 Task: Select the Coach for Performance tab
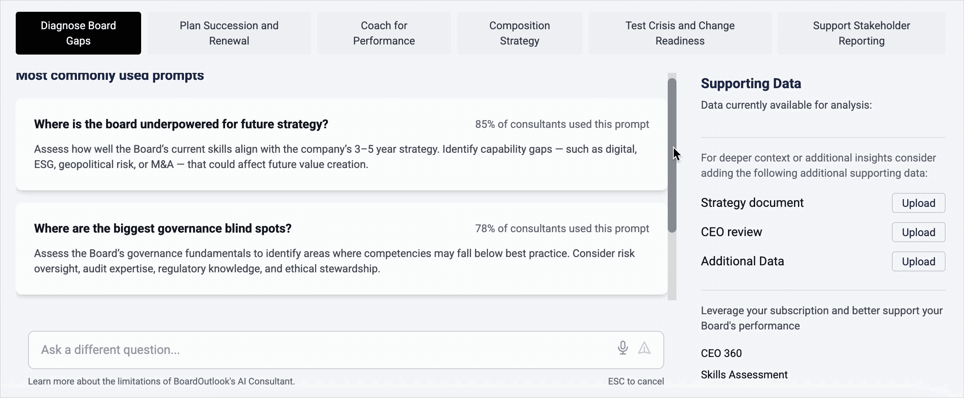(x=384, y=33)
